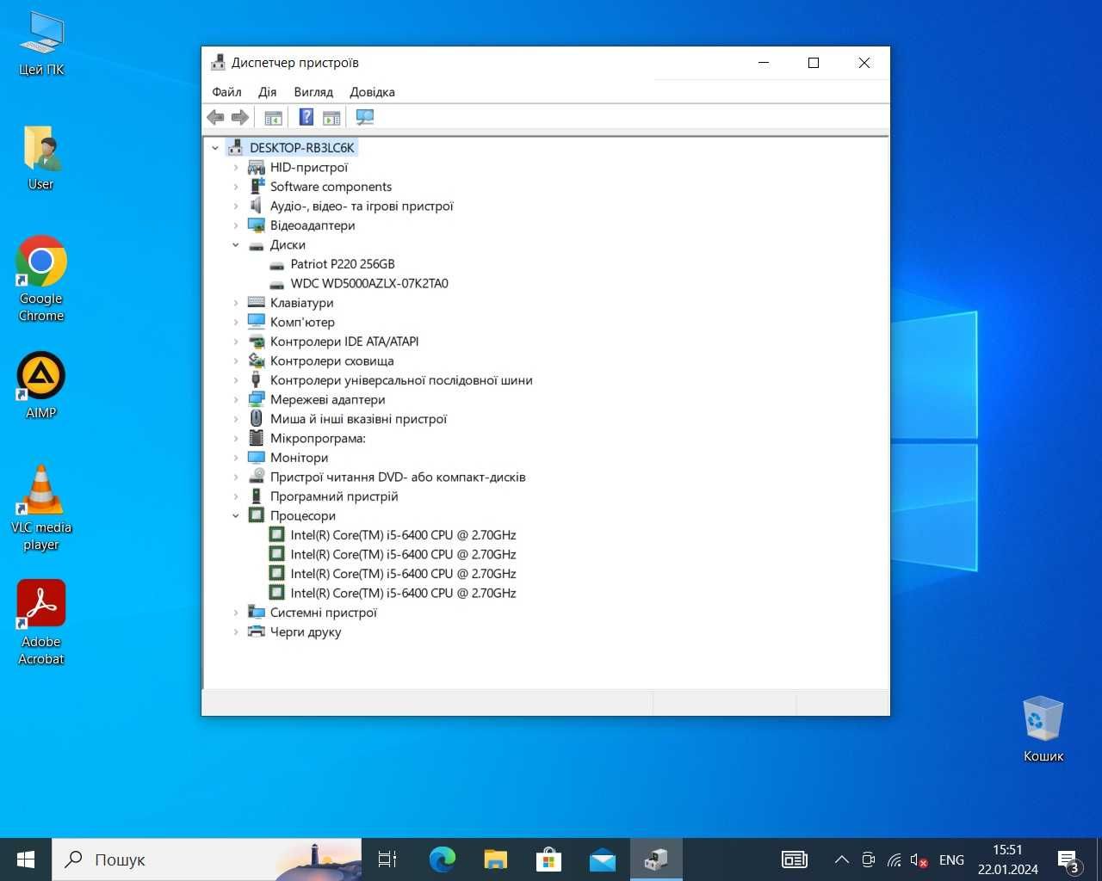Click the speaker icon for audio devices

click(256, 206)
